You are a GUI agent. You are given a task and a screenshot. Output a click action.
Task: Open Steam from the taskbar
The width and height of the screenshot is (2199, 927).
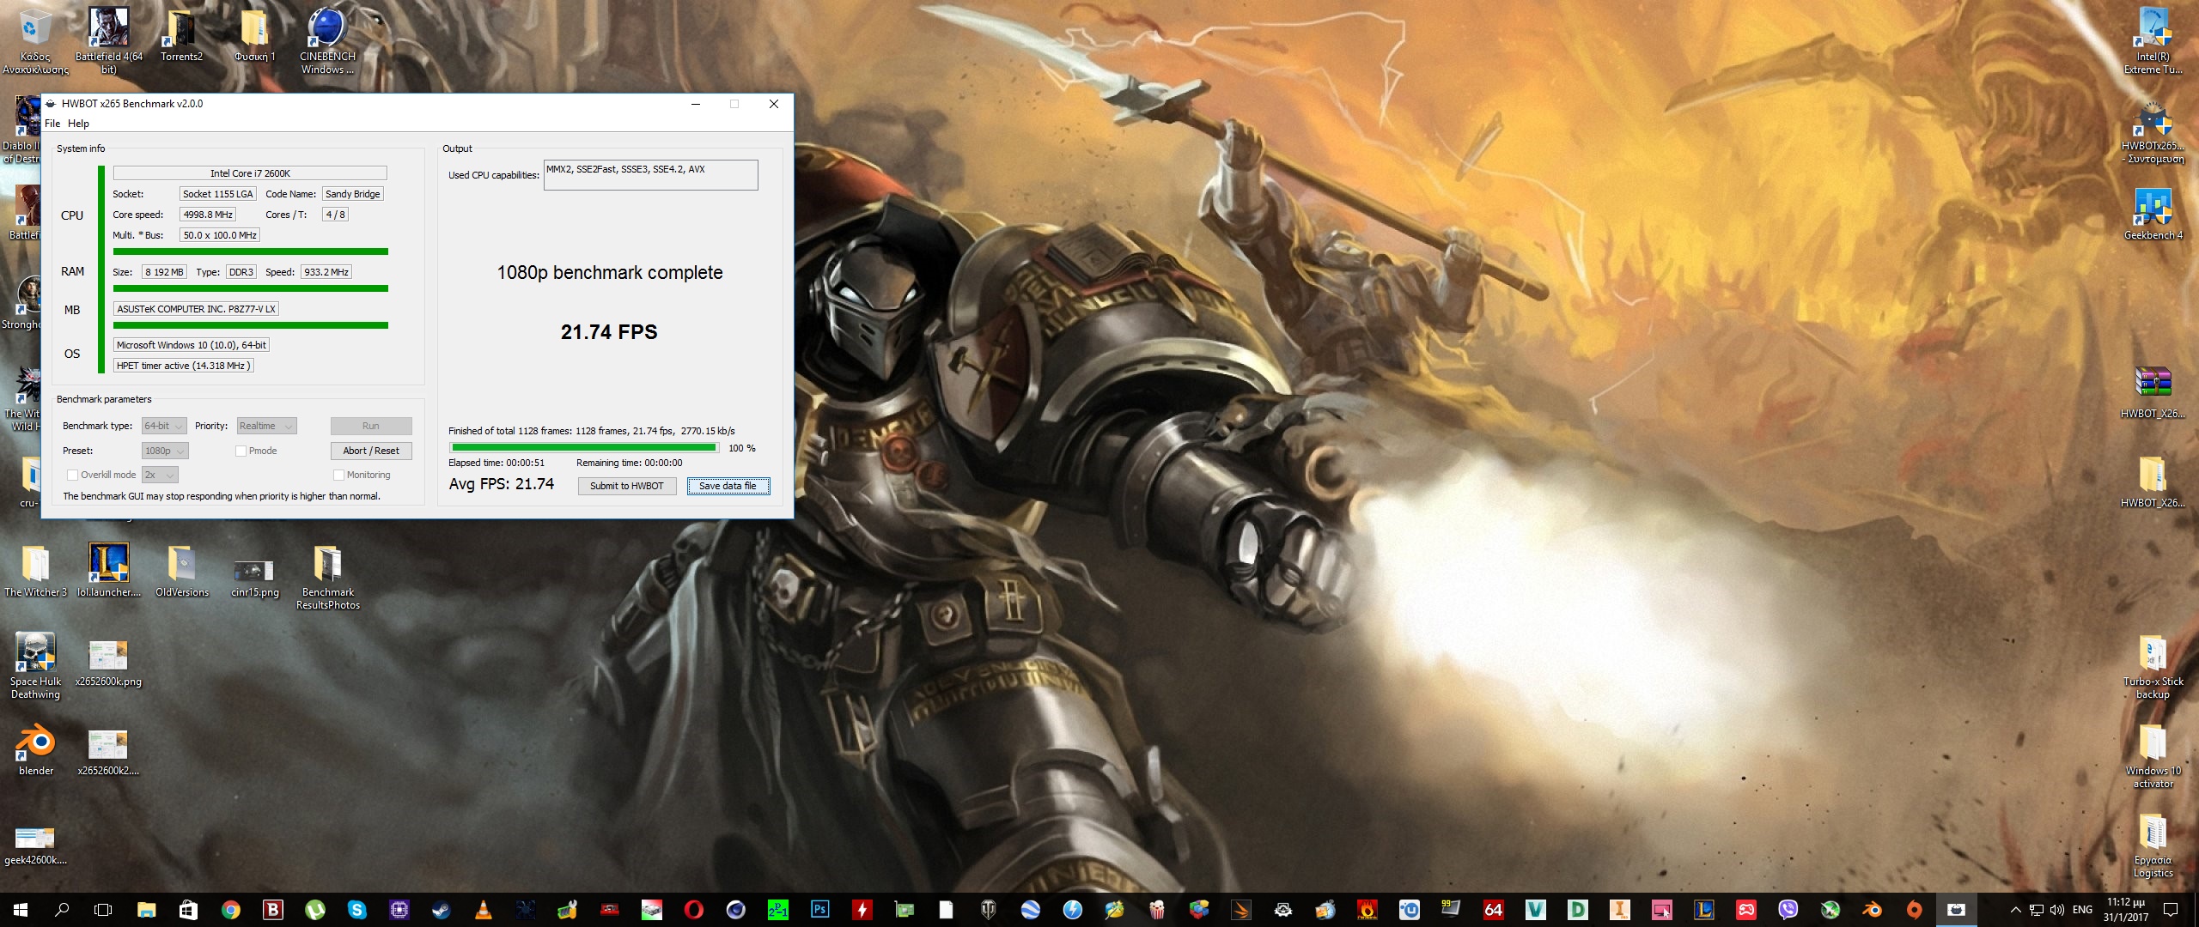[x=441, y=910]
